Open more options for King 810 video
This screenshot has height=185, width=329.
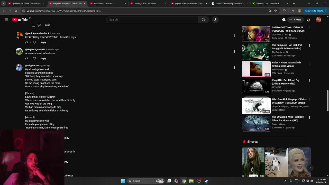pyautogui.click(x=309, y=81)
